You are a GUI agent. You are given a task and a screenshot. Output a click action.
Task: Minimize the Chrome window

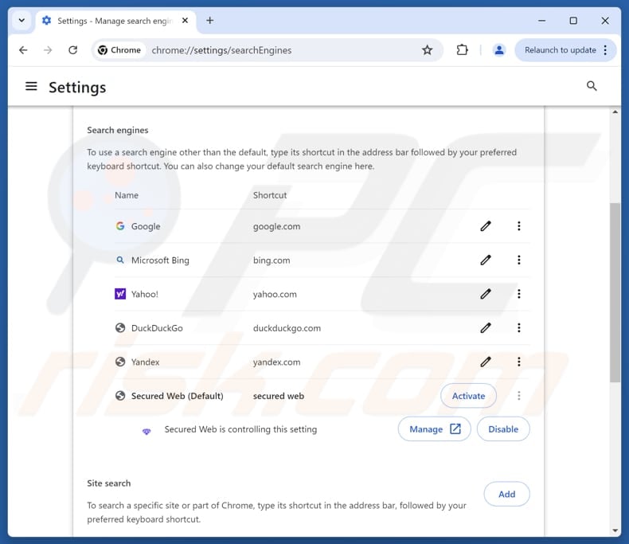click(541, 21)
